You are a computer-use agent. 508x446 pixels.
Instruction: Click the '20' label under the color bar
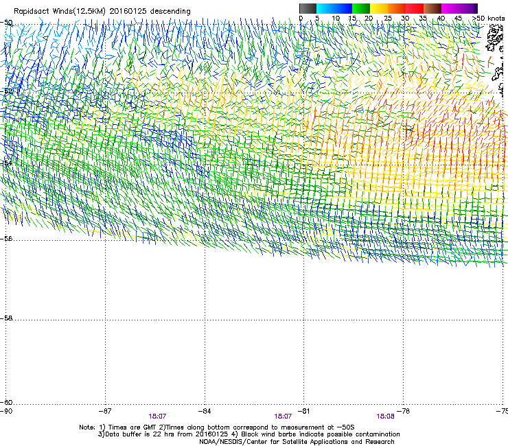pyautogui.click(x=369, y=19)
